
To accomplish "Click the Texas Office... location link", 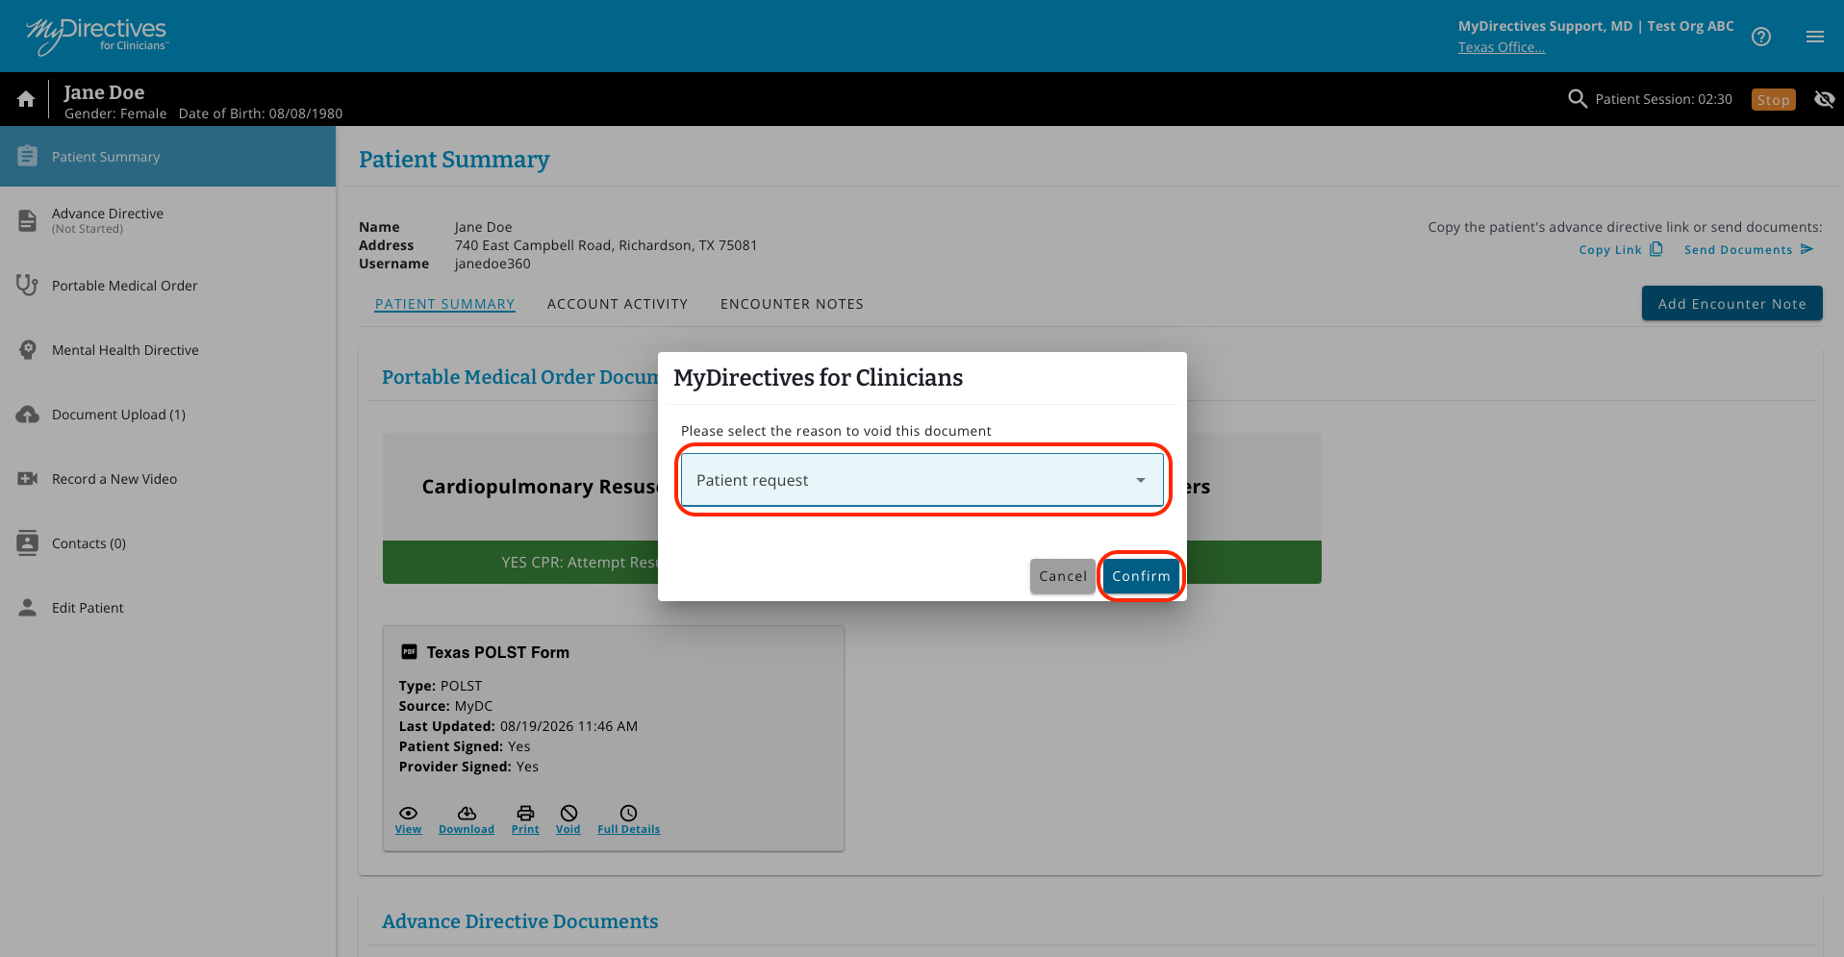I will click(x=1501, y=47).
